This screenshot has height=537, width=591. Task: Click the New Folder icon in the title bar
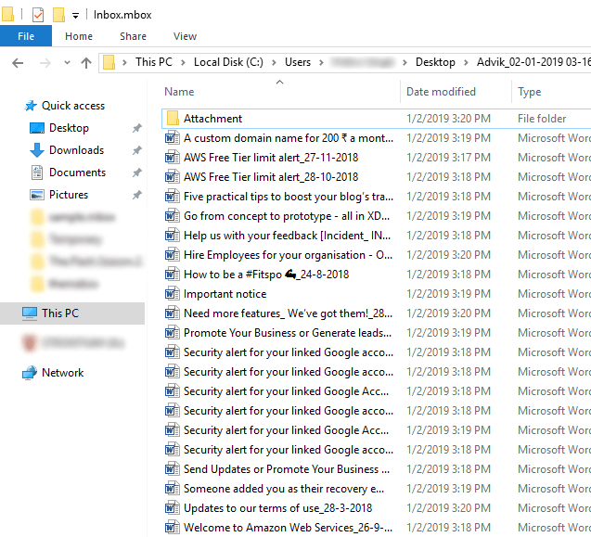[x=58, y=15]
